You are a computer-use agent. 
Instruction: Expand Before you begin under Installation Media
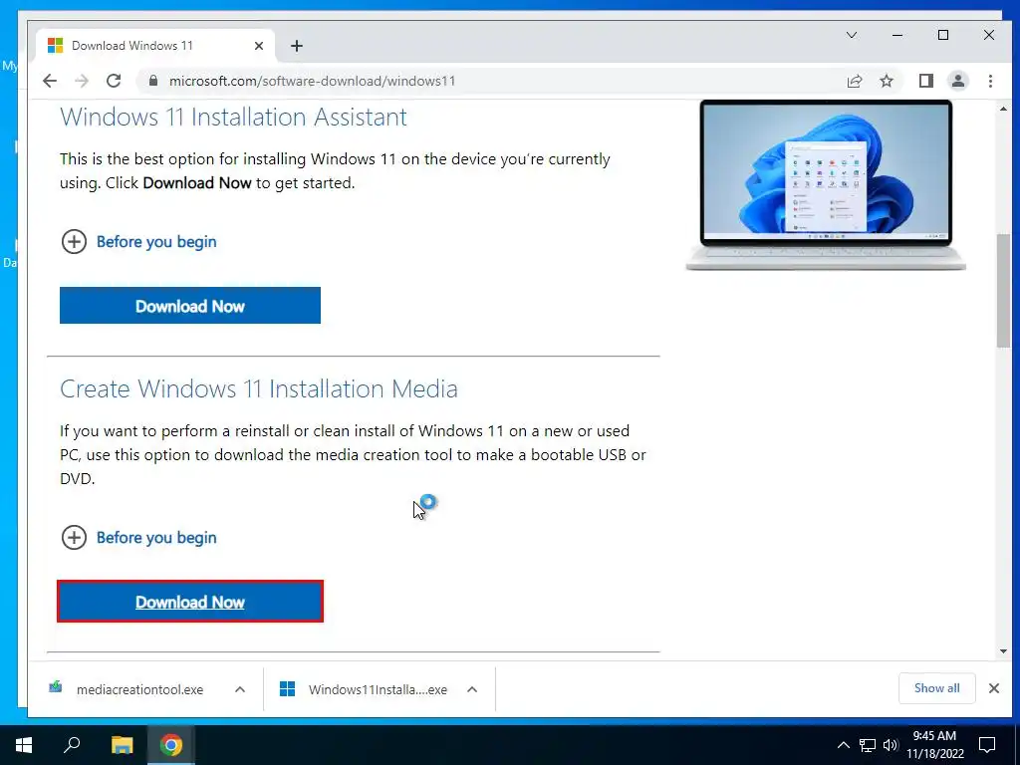click(x=139, y=537)
